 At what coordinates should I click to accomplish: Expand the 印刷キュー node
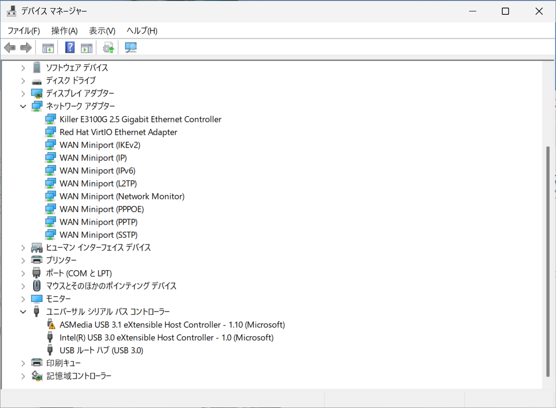pos(23,363)
